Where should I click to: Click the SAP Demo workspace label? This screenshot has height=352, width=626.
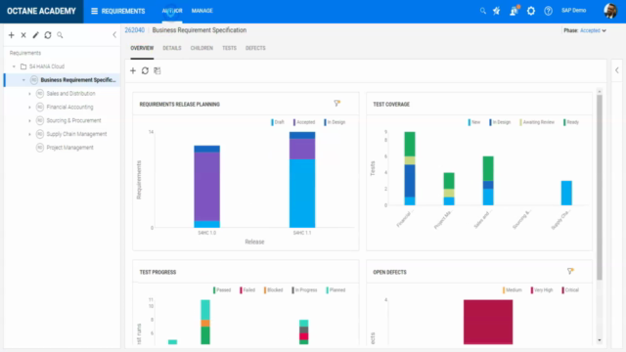point(574,11)
